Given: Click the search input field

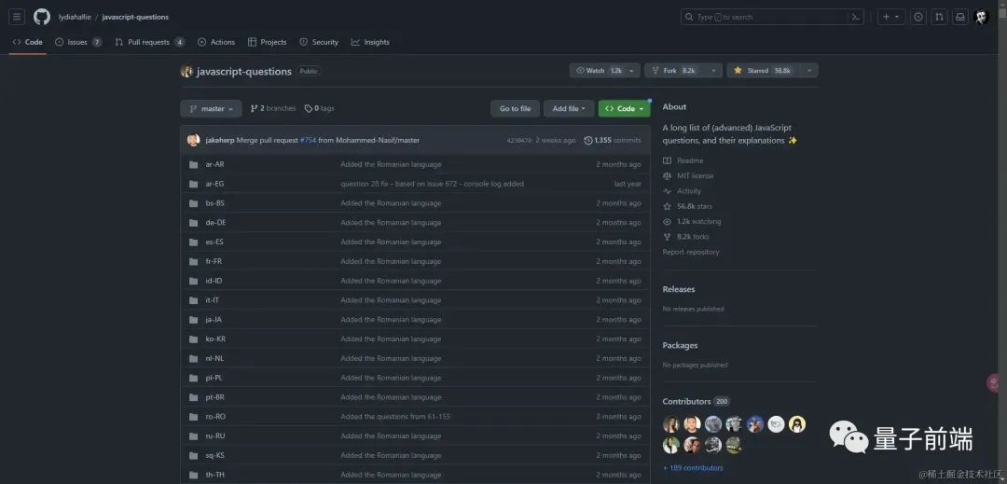Looking at the screenshot, I should click(x=765, y=17).
